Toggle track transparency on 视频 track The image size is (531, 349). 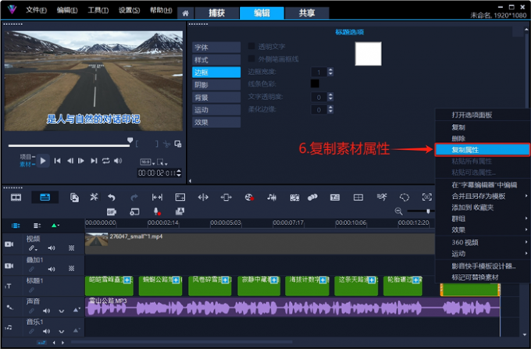pyautogui.click(x=72, y=248)
